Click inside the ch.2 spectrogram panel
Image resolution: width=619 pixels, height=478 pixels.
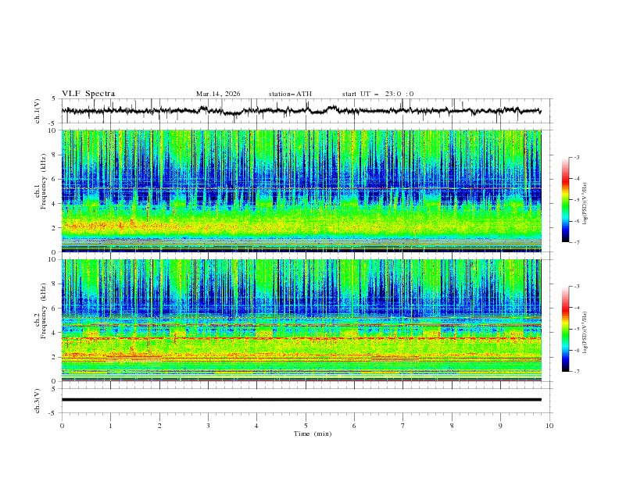(301, 320)
